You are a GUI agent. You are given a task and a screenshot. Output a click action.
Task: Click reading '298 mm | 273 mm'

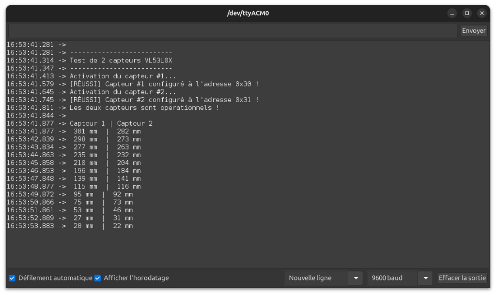107,139
